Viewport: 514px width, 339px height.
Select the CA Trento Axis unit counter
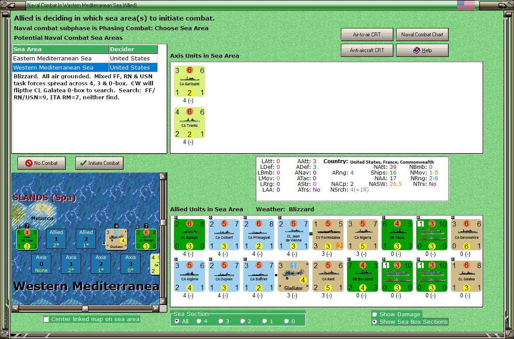click(x=189, y=123)
